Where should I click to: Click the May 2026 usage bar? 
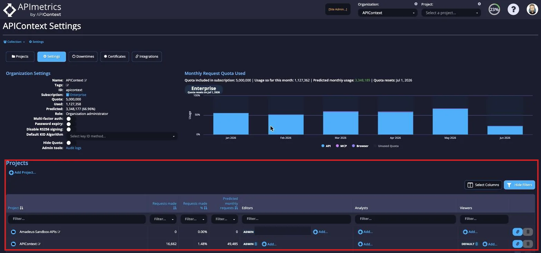coord(450,121)
